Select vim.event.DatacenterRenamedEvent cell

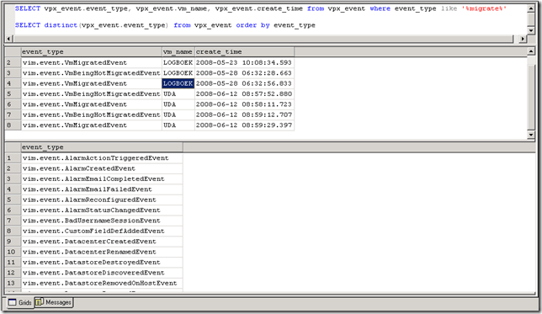[102, 252]
